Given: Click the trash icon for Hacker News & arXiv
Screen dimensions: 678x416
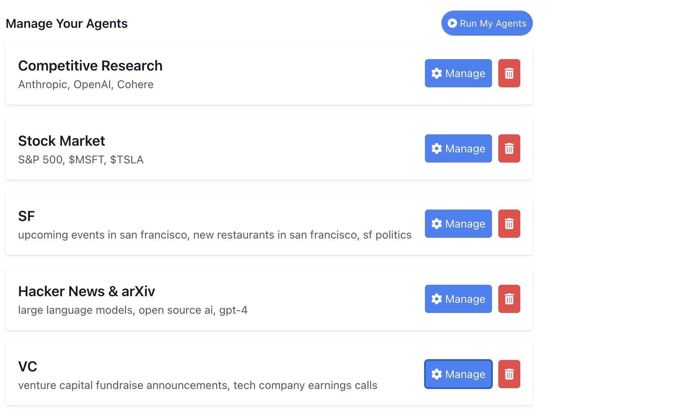Looking at the screenshot, I should 509,299.
